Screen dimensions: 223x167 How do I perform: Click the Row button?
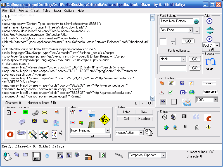click(144, 112)
